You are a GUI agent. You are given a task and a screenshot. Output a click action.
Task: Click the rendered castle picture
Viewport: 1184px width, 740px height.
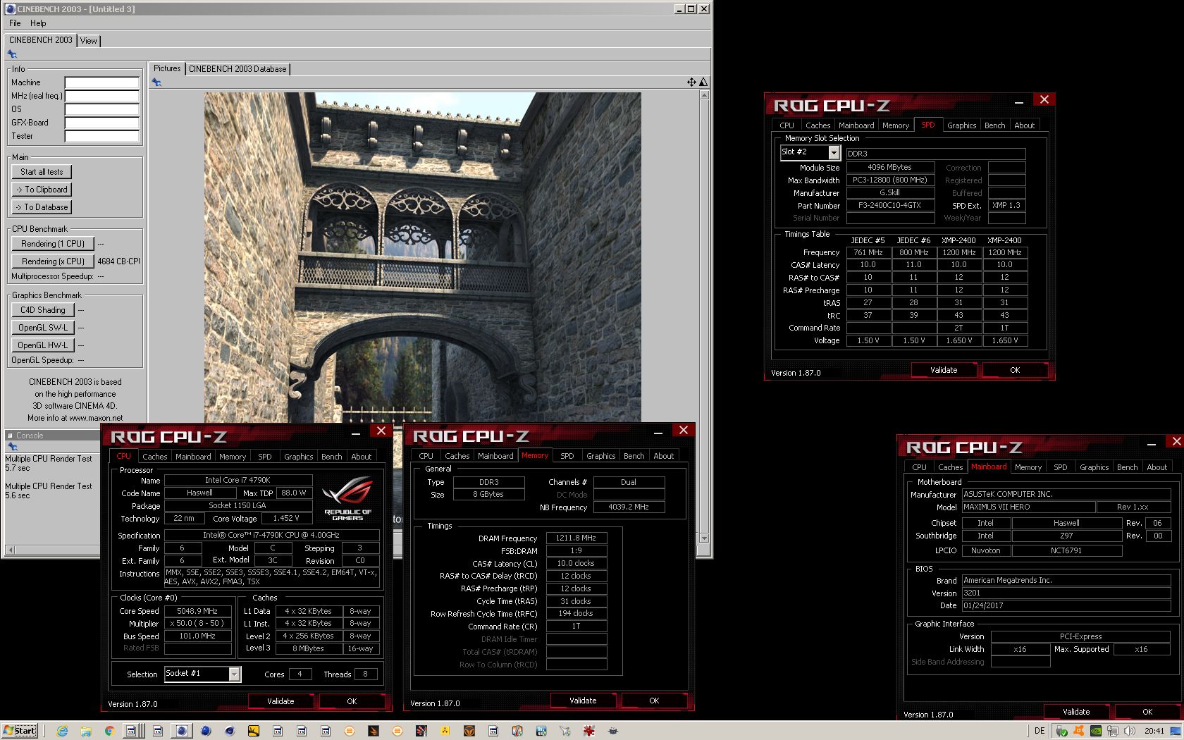423,257
